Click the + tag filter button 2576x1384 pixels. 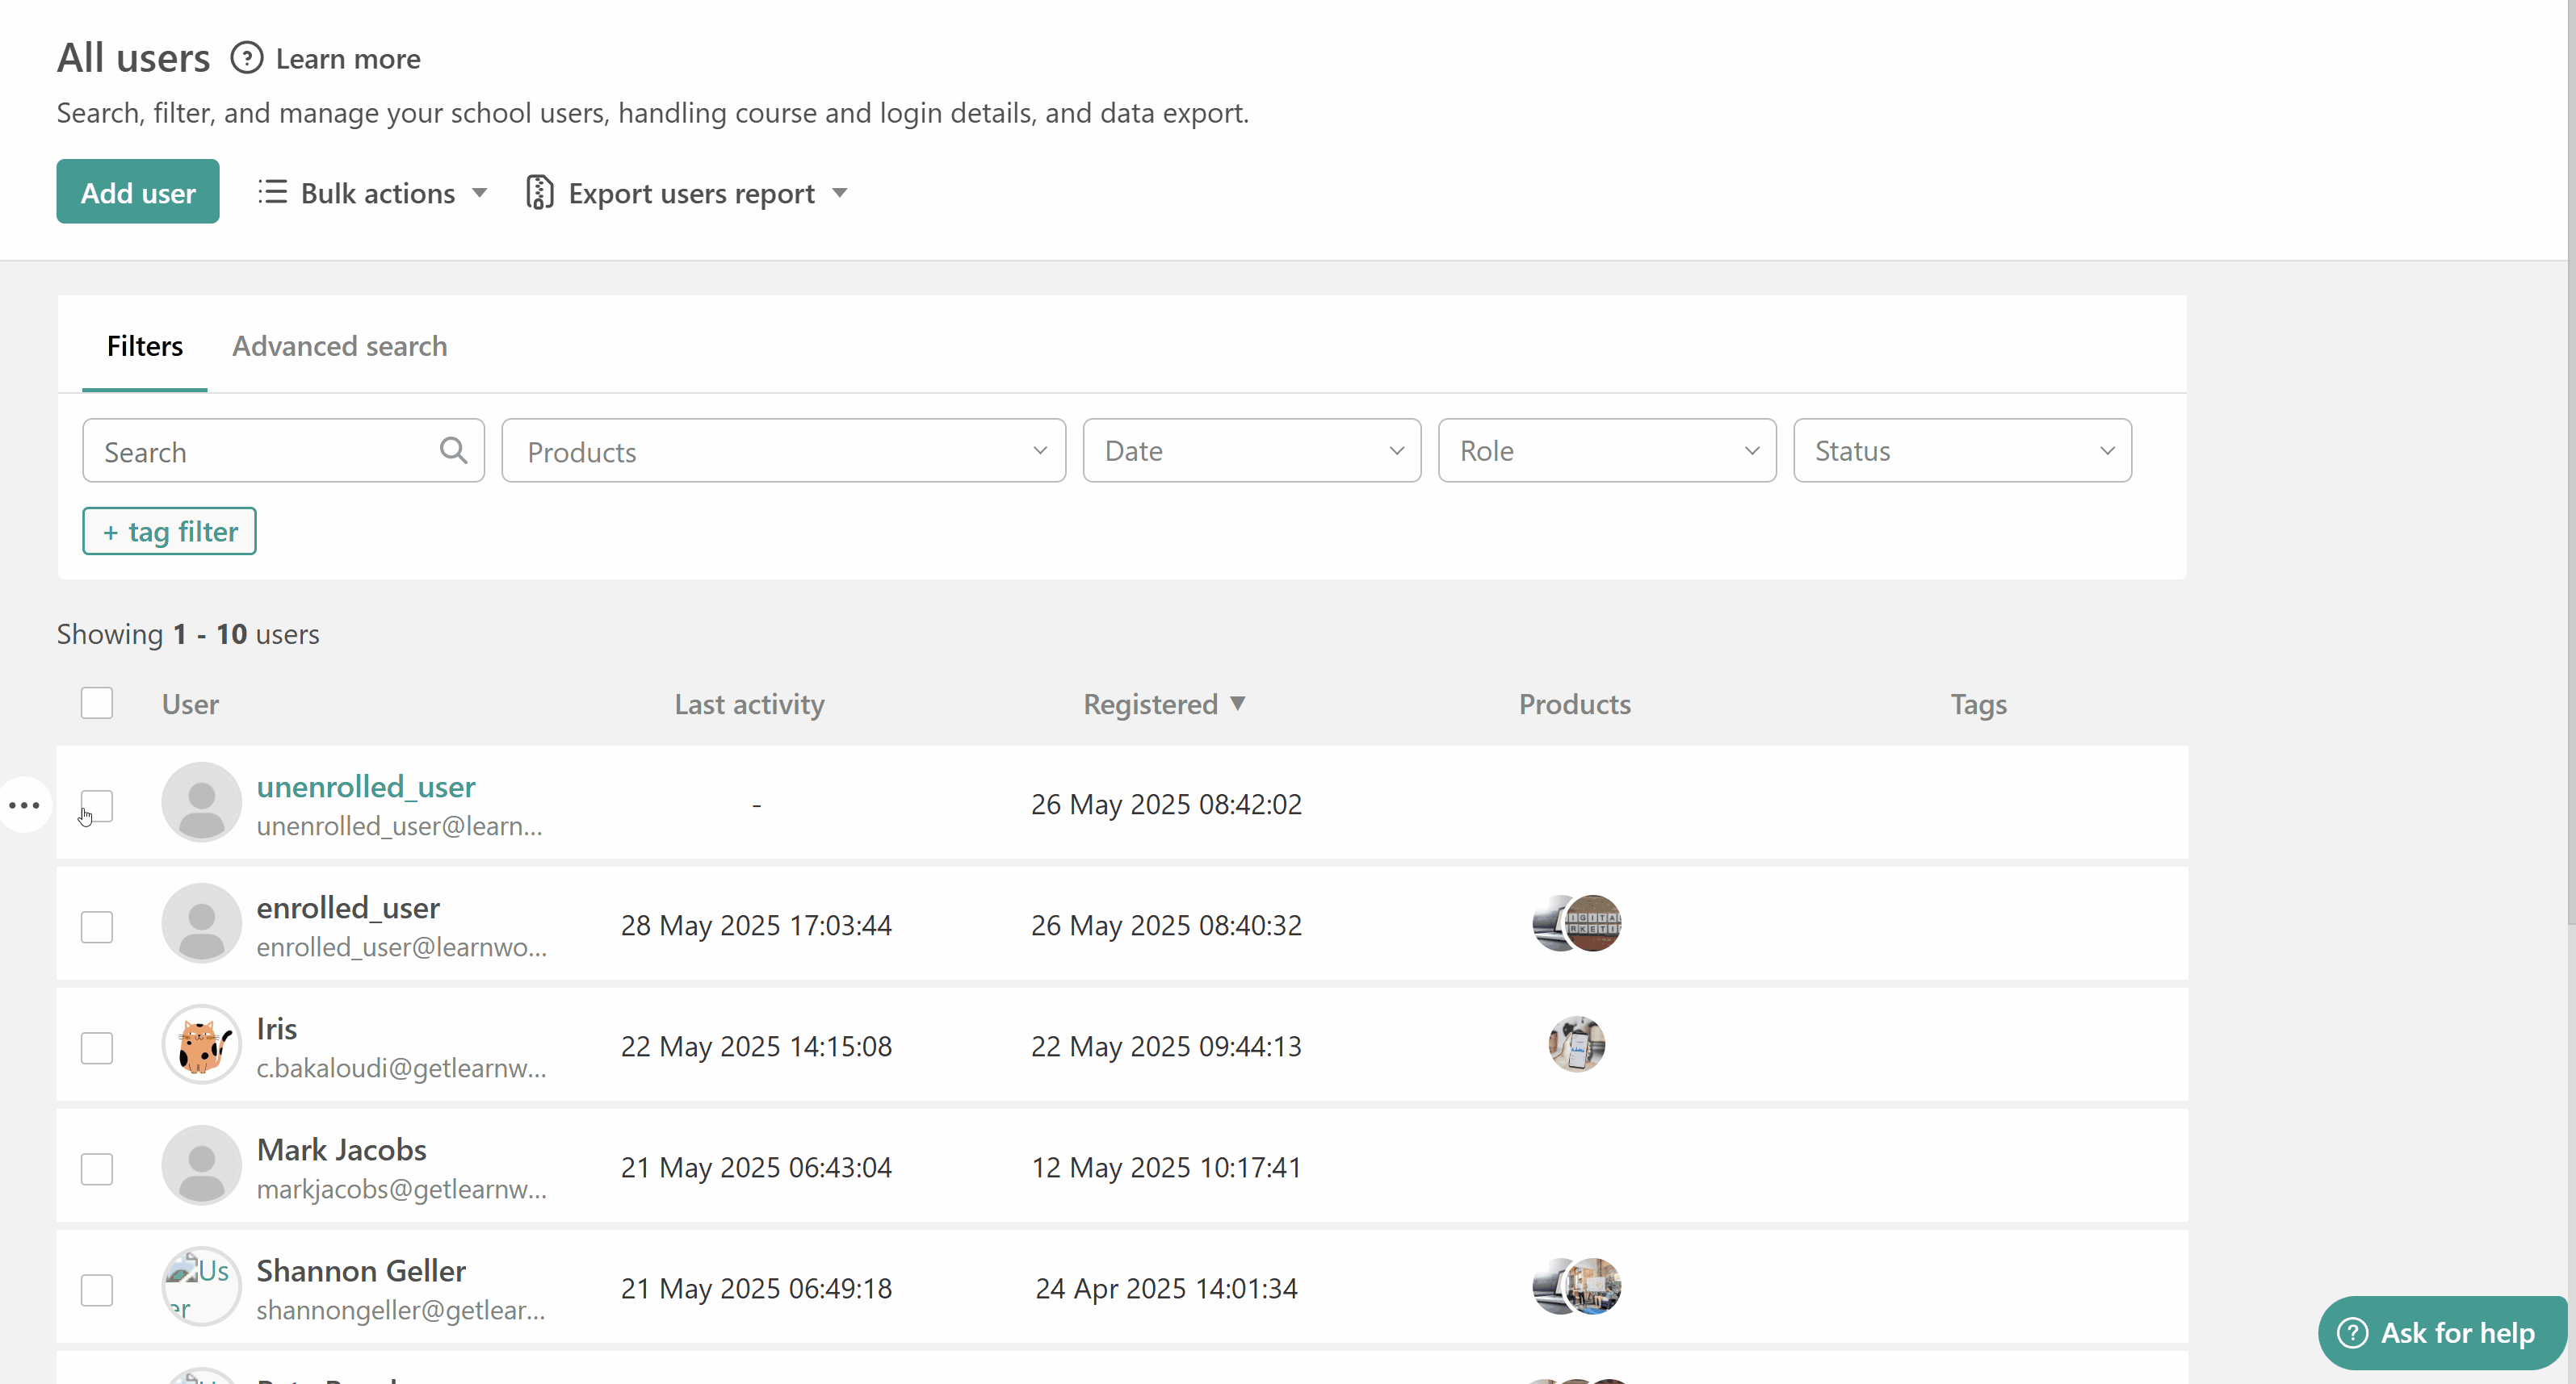[x=169, y=531]
